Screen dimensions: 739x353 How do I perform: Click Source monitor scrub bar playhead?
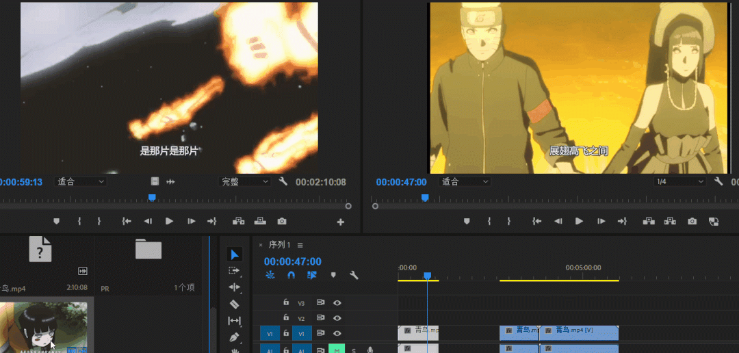pyautogui.click(x=152, y=198)
